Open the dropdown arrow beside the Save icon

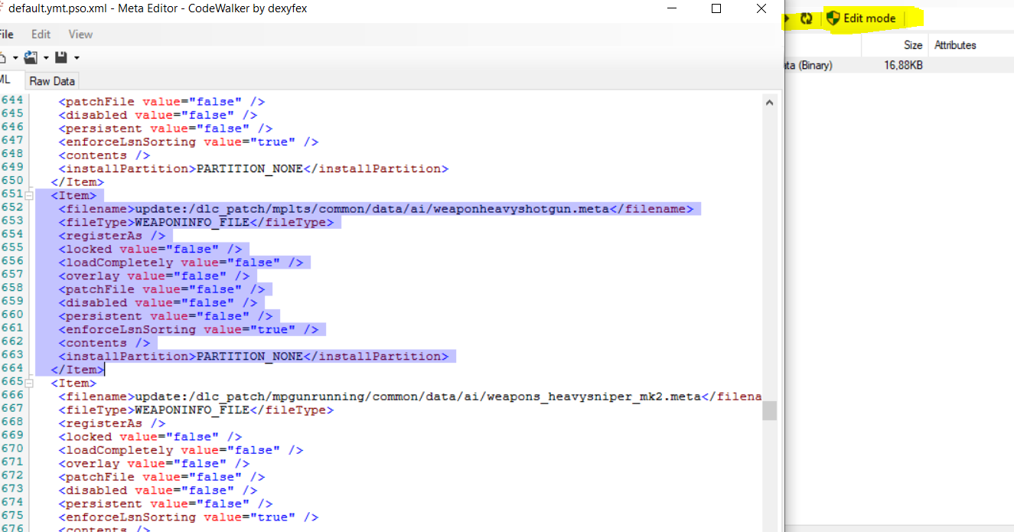[x=77, y=58]
